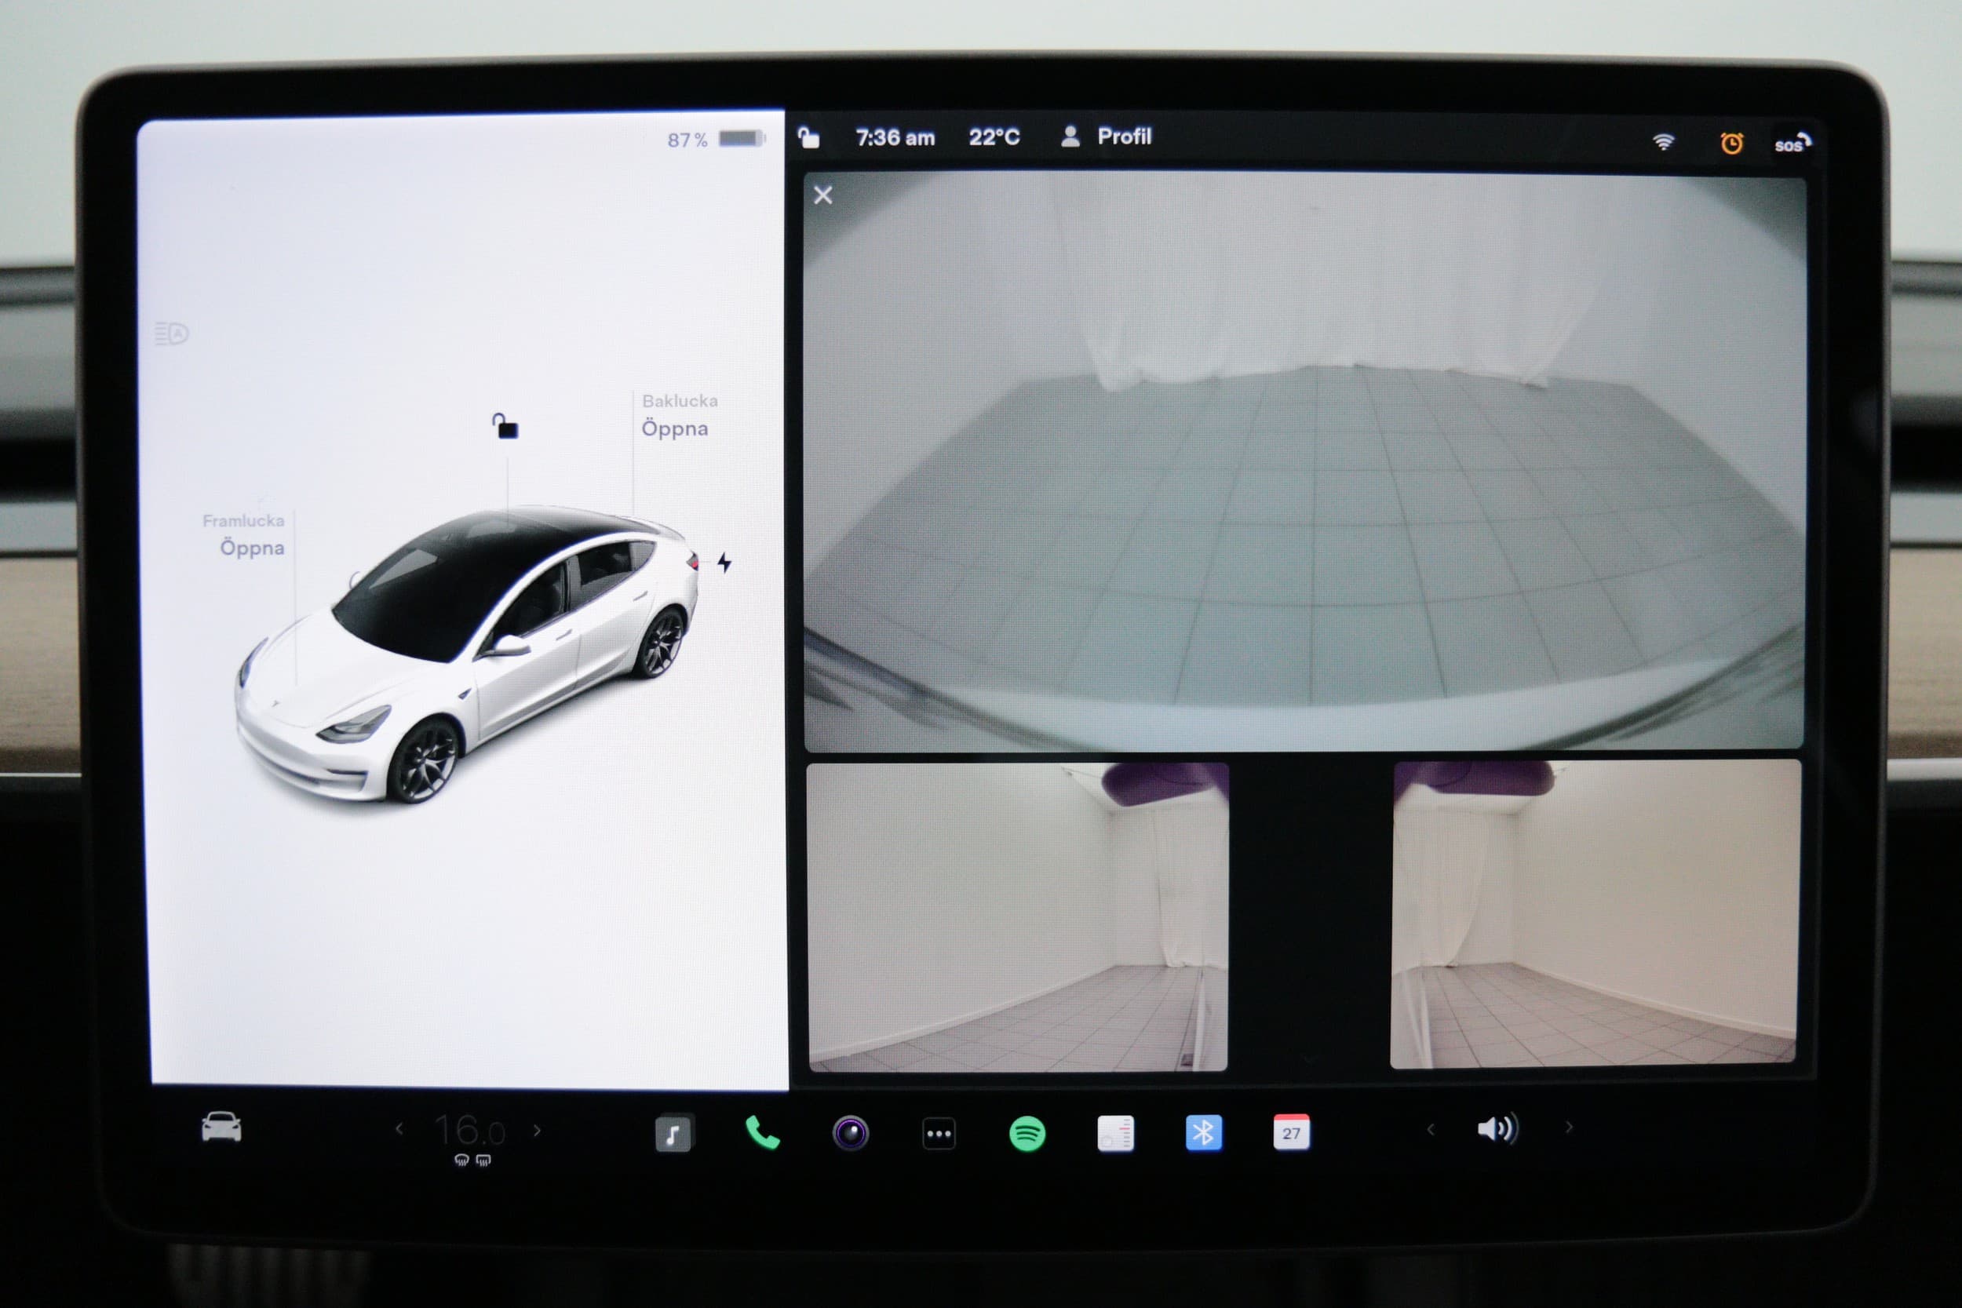Tap the 87 % battery indicator

(x=716, y=140)
